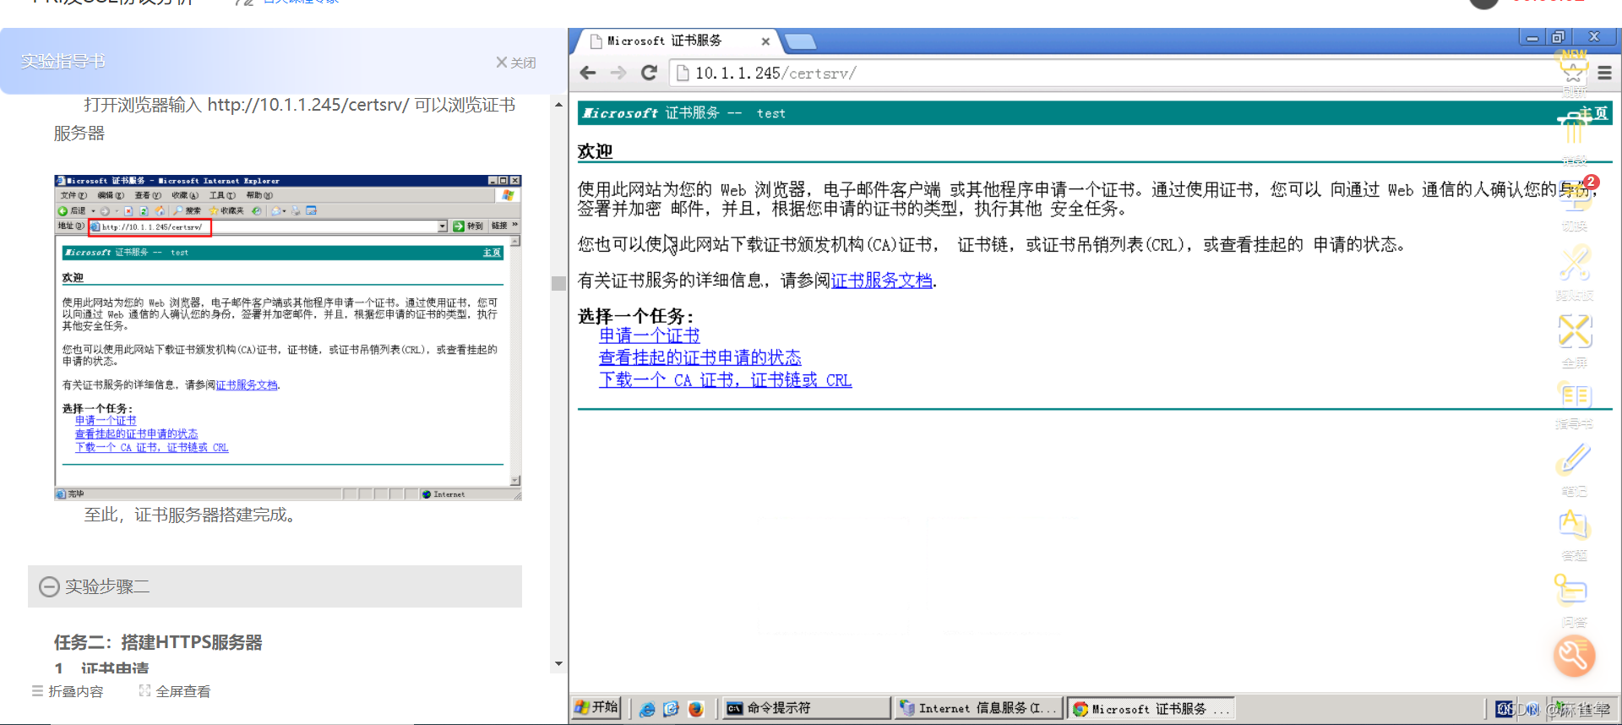Open 查看挂起的证书申请的状态 link

click(x=700, y=357)
